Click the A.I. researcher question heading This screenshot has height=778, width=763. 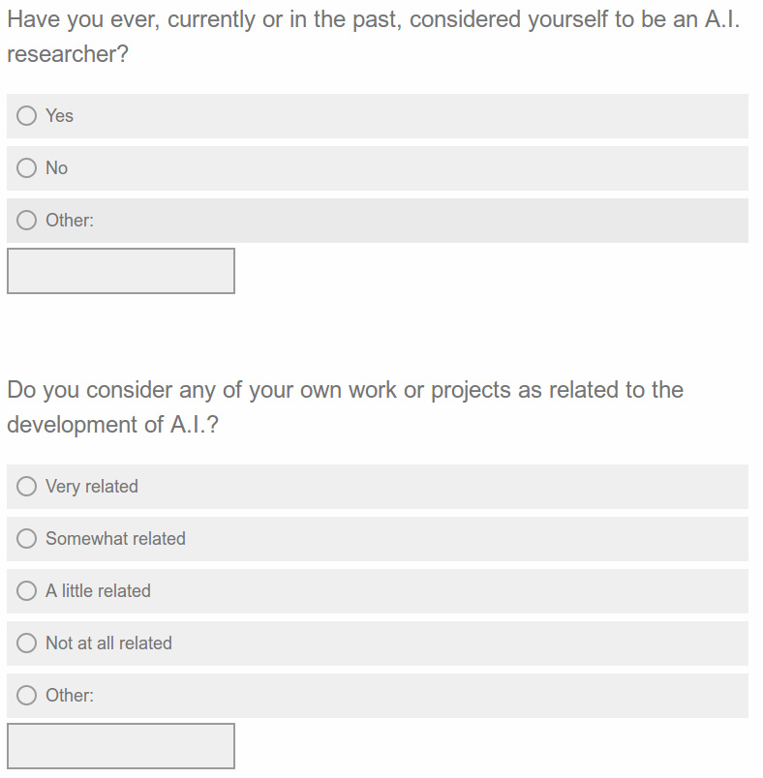click(x=374, y=37)
